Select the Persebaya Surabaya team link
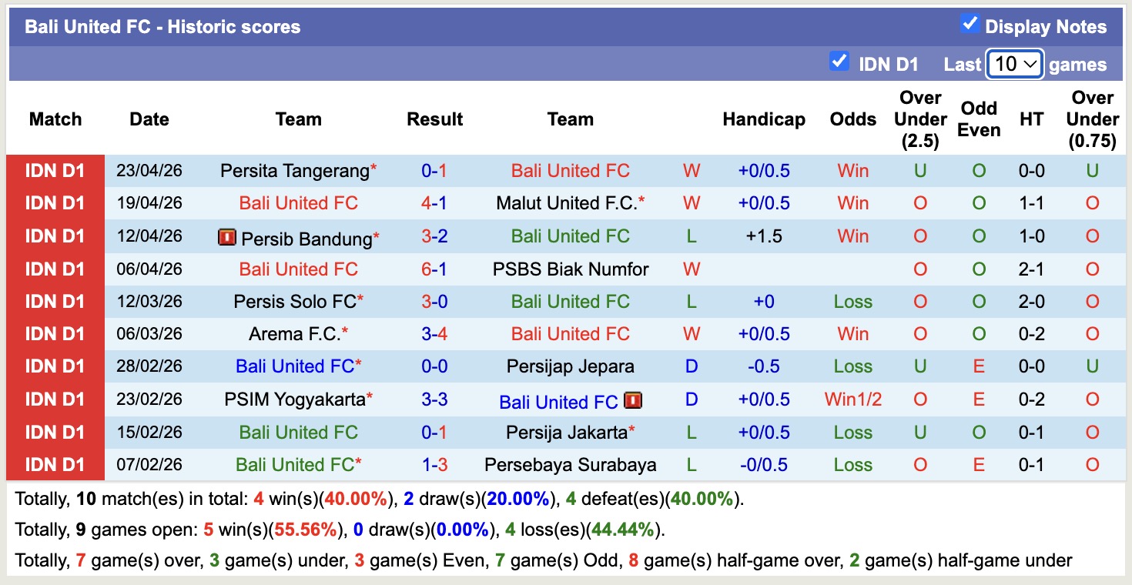The height and width of the screenshot is (585, 1132). pyautogui.click(x=571, y=465)
